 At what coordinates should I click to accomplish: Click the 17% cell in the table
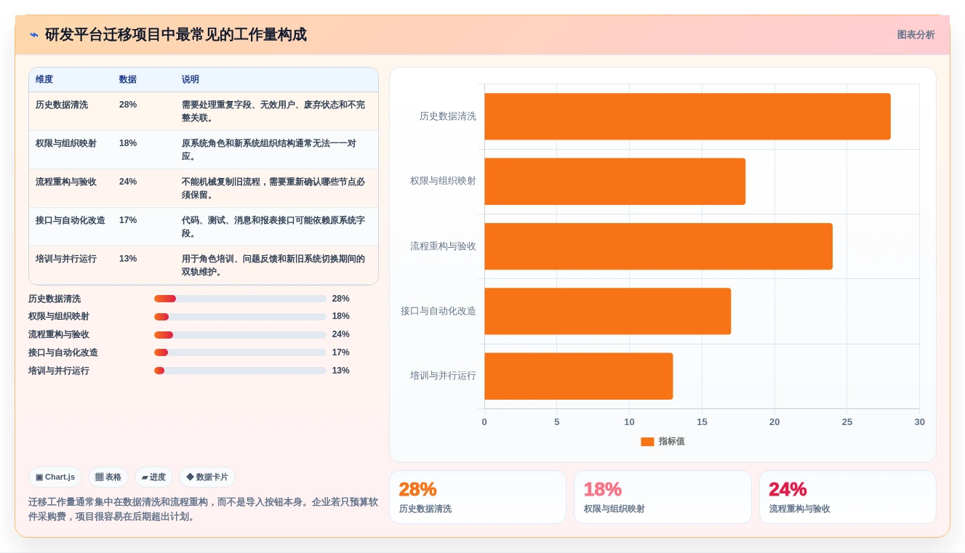click(x=128, y=220)
